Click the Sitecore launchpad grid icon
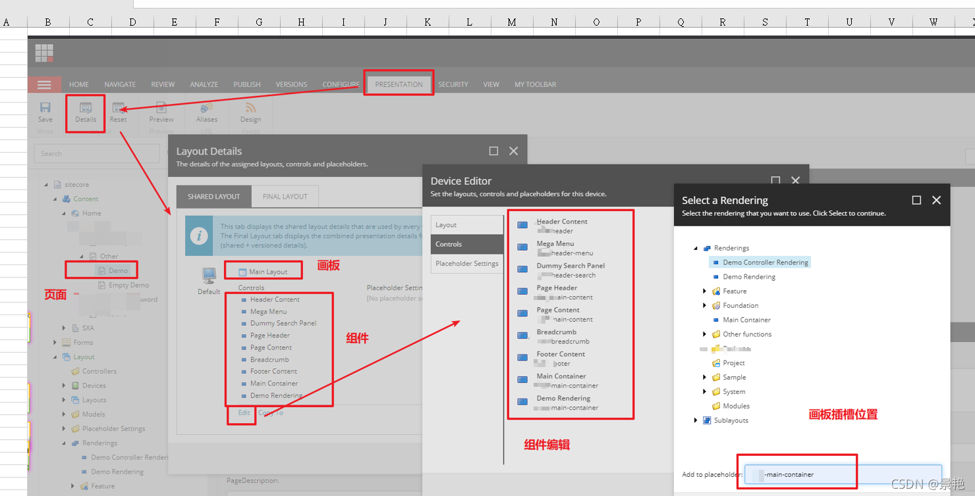The height and width of the screenshot is (496, 975). tap(44, 53)
